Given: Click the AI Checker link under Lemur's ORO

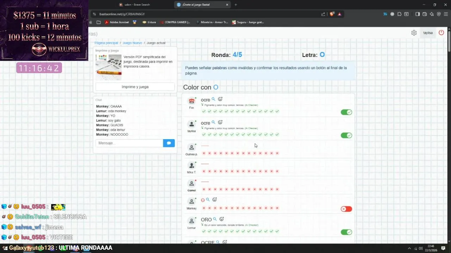Looking at the screenshot, I should tap(252, 225).
